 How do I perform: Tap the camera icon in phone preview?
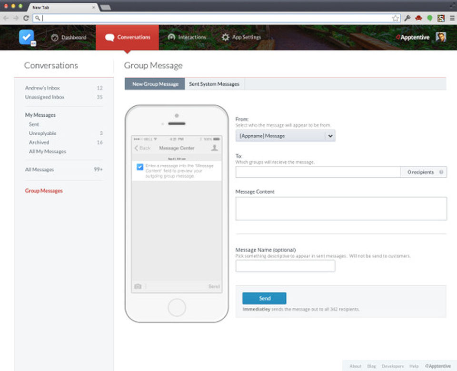pos(138,286)
